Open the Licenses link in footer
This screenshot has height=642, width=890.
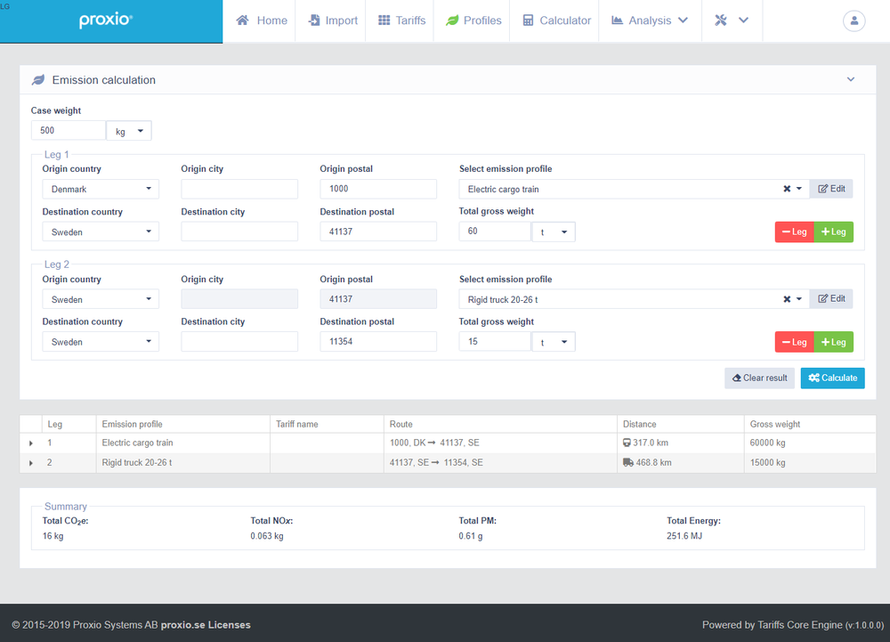pos(230,625)
